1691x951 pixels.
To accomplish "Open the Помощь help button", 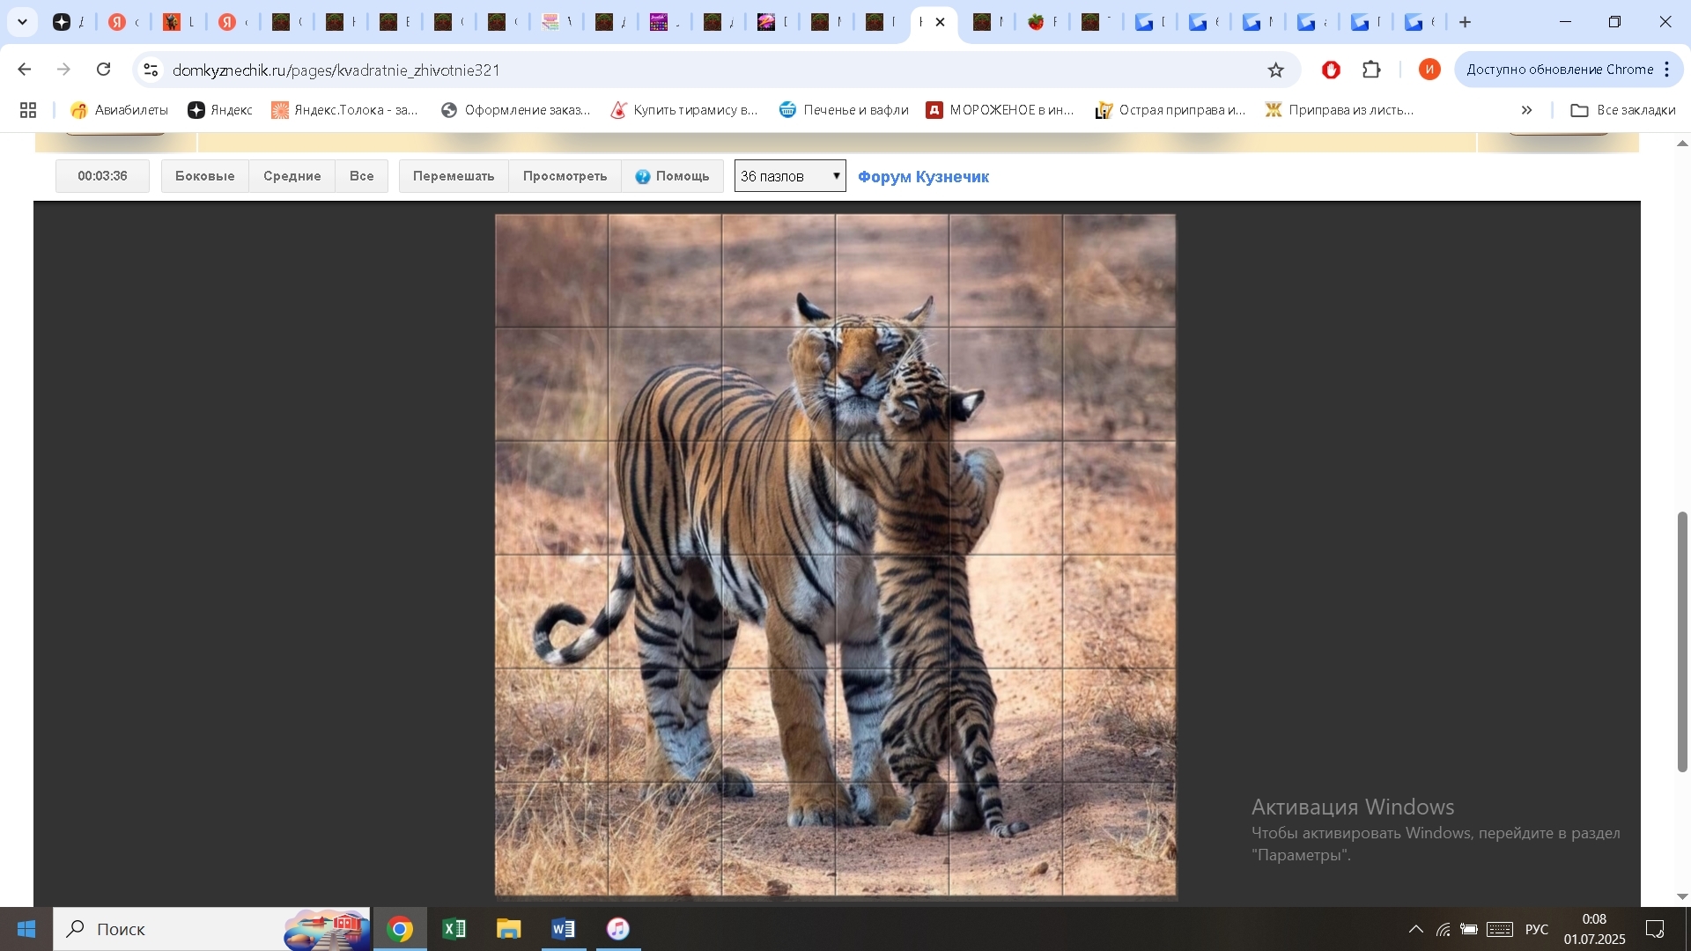I will coord(672,176).
